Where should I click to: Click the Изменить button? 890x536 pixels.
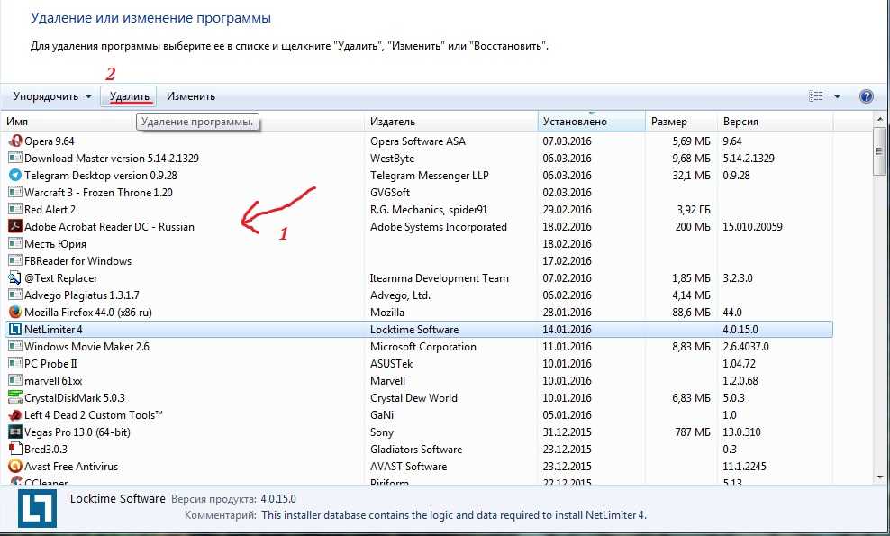(191, 96)
